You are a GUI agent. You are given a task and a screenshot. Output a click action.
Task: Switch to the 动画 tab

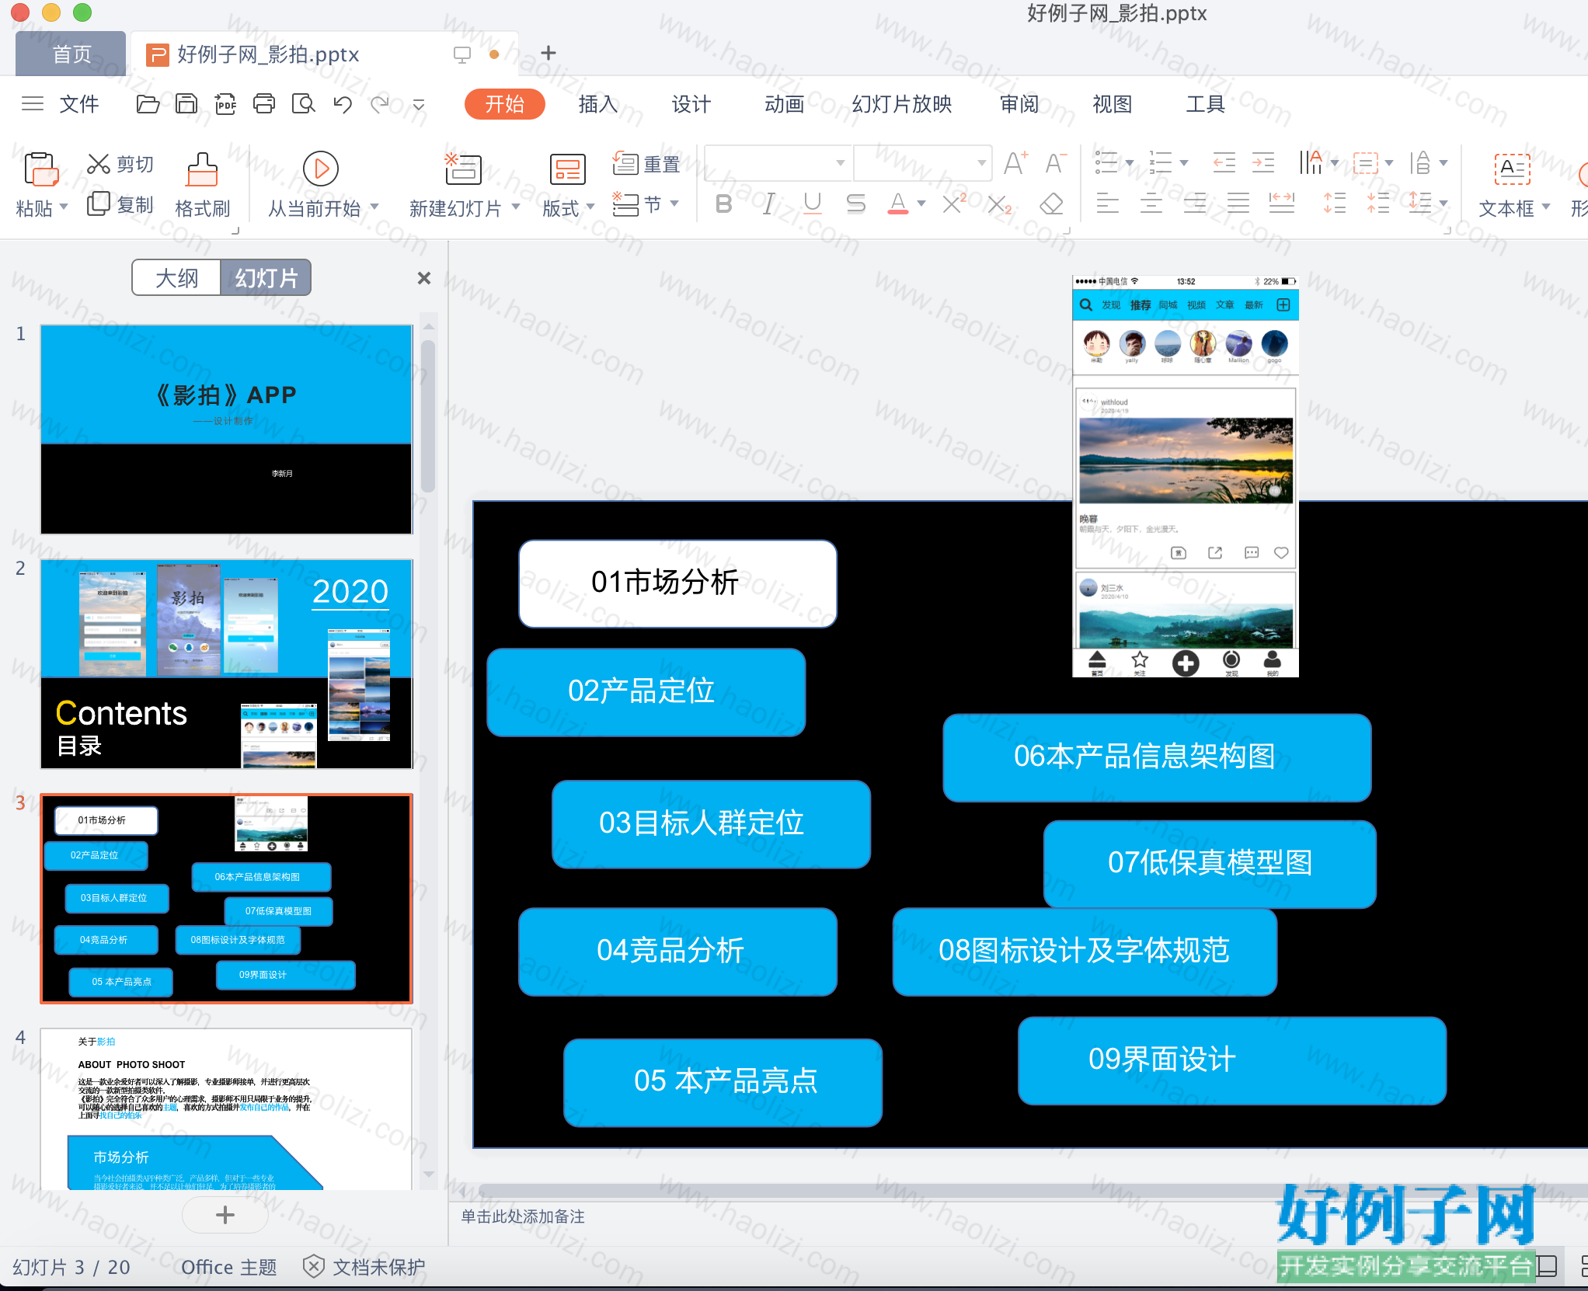point(784,104)
